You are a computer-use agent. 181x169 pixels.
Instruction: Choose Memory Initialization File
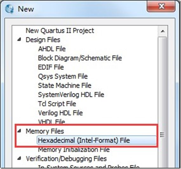(x=74, y=150)
